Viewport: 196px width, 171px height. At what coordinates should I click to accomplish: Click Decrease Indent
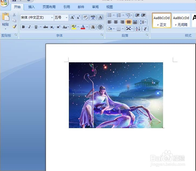pyautogui.click(x=137, y=15)
